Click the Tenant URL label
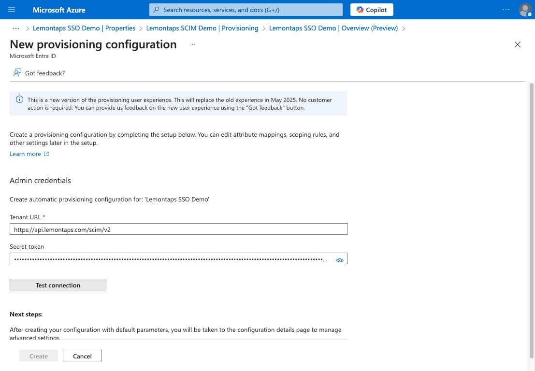This screenshot has width=535, height=371. [25, 217]
